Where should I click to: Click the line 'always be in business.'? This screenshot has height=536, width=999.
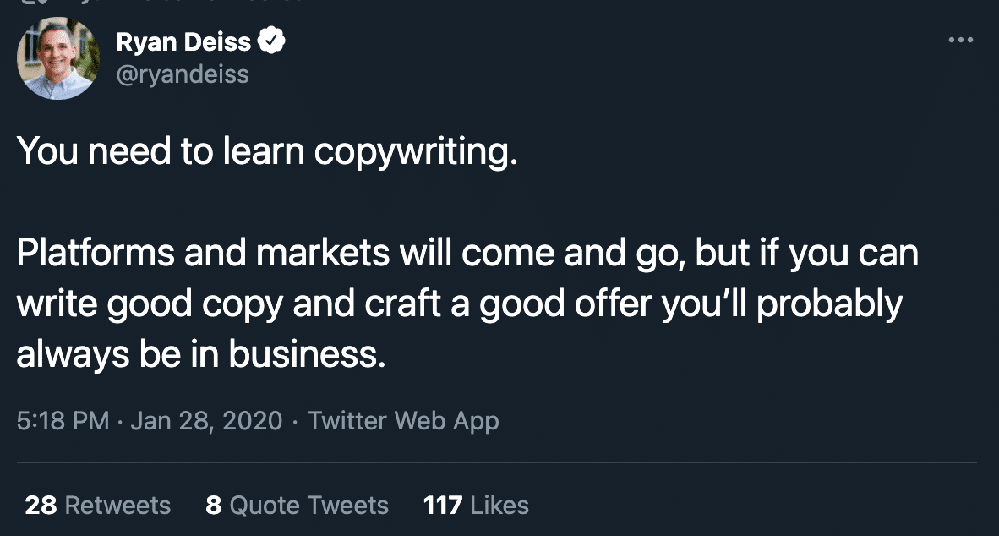pos(201,353)
